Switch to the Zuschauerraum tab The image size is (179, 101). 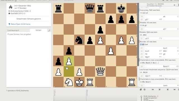18,30
